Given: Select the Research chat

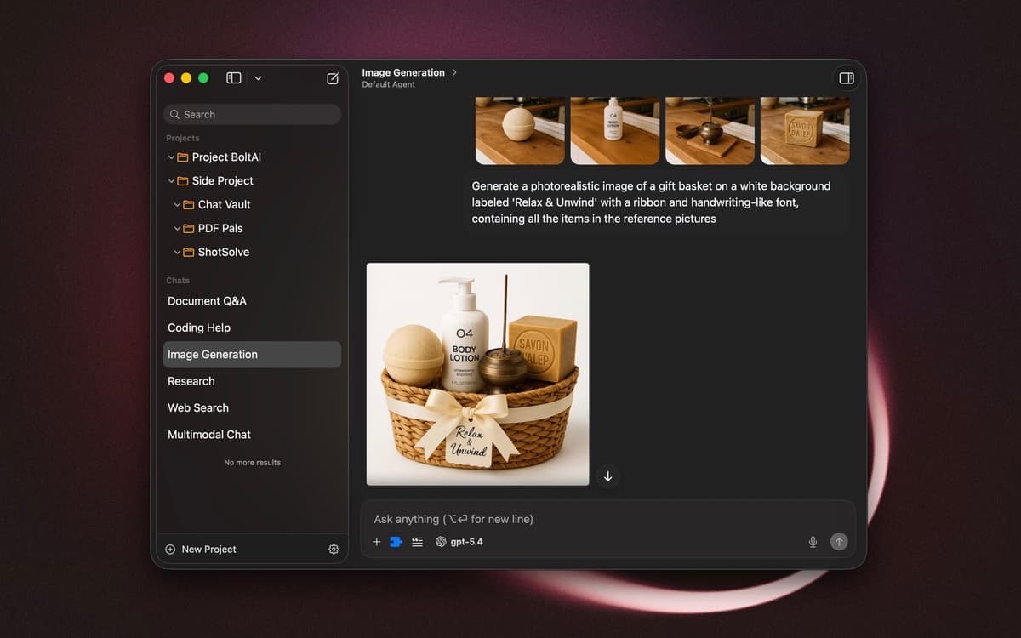Looking at the screenshot, I should coord(191,381).
